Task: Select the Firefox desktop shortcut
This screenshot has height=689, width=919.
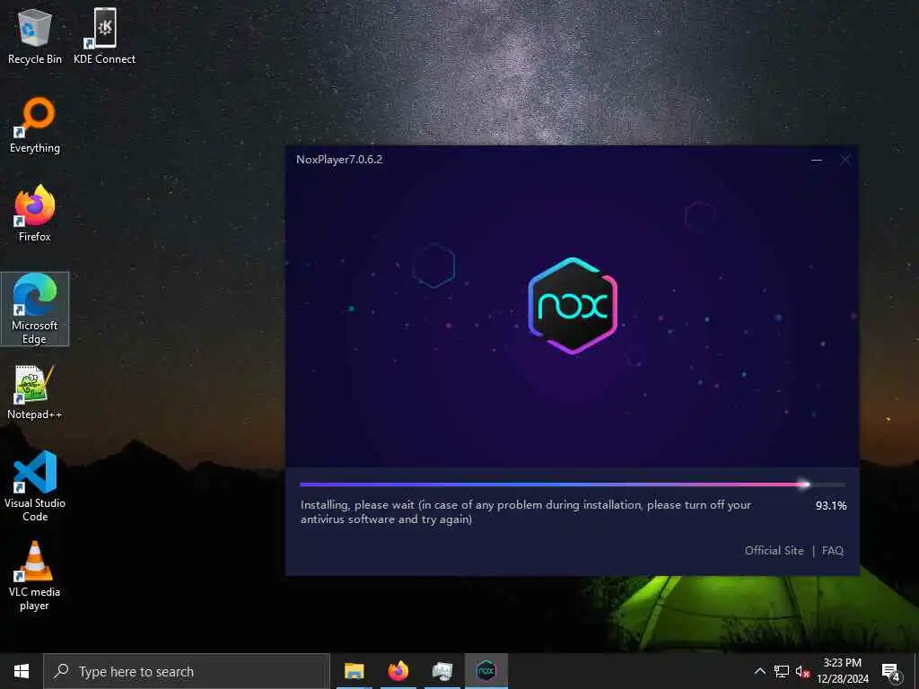Action: click(x=35, y=214)
